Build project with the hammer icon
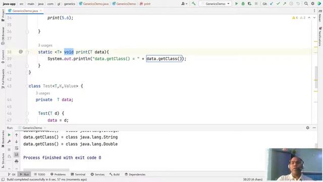Screen dimensions: 323x182 tap(194, 4)
